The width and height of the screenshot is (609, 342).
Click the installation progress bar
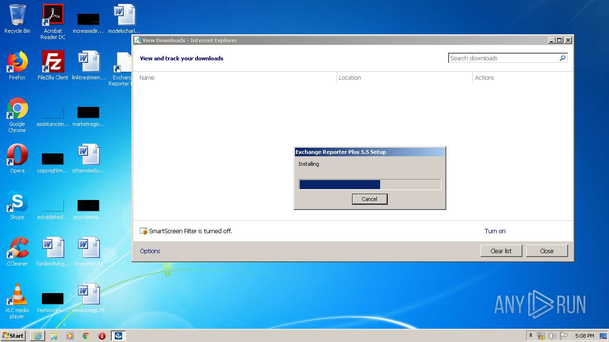click(370, 184)
